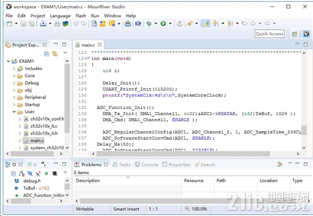Viewport: 313px width, 216px height.
Task: Click the download tool toolbar icon
Action: 128,24
